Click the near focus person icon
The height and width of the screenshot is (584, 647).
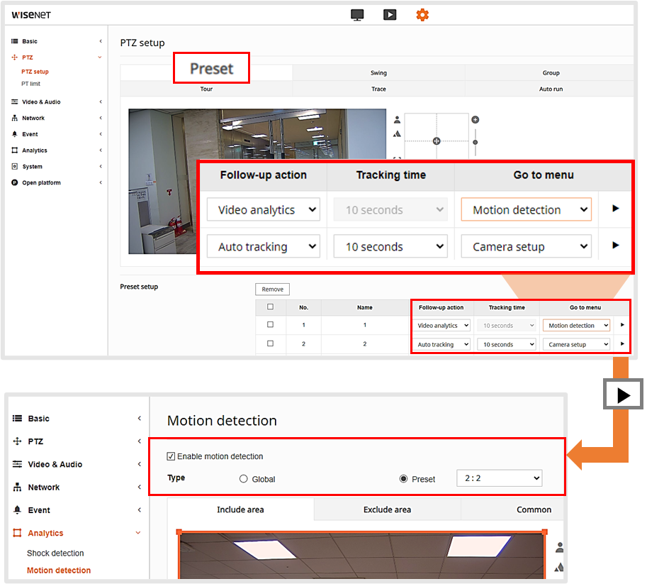(398, 120)
